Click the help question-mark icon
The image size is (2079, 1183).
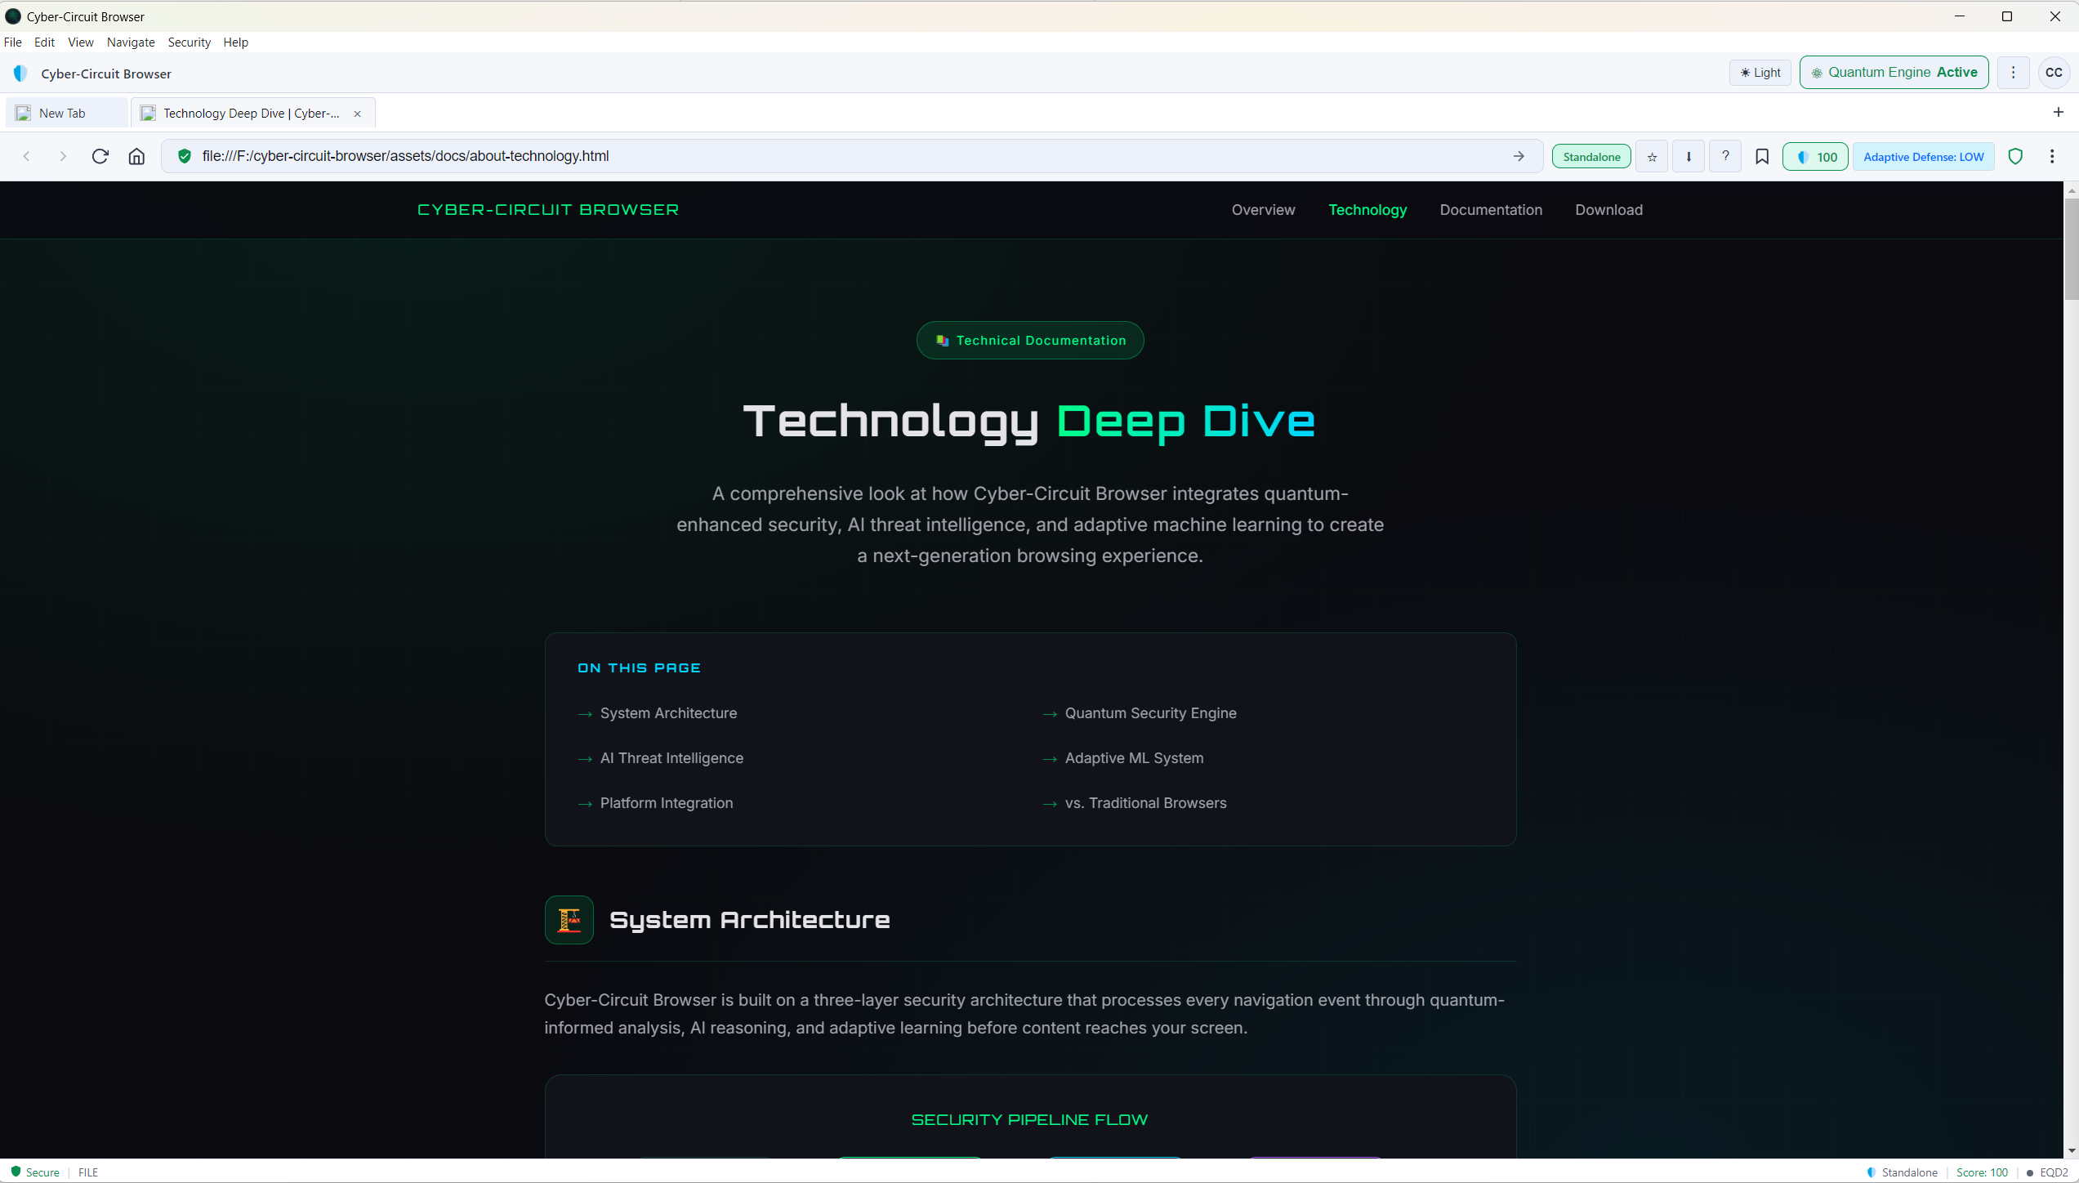click(x=1725, y=156)
